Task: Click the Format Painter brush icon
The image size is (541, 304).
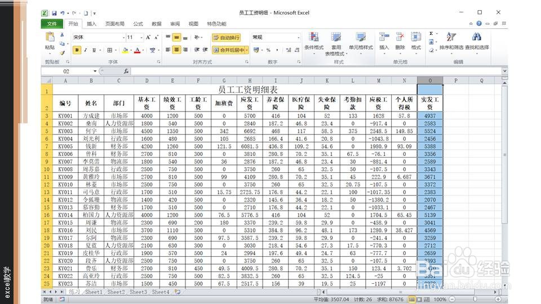Action: pos(62,53)
